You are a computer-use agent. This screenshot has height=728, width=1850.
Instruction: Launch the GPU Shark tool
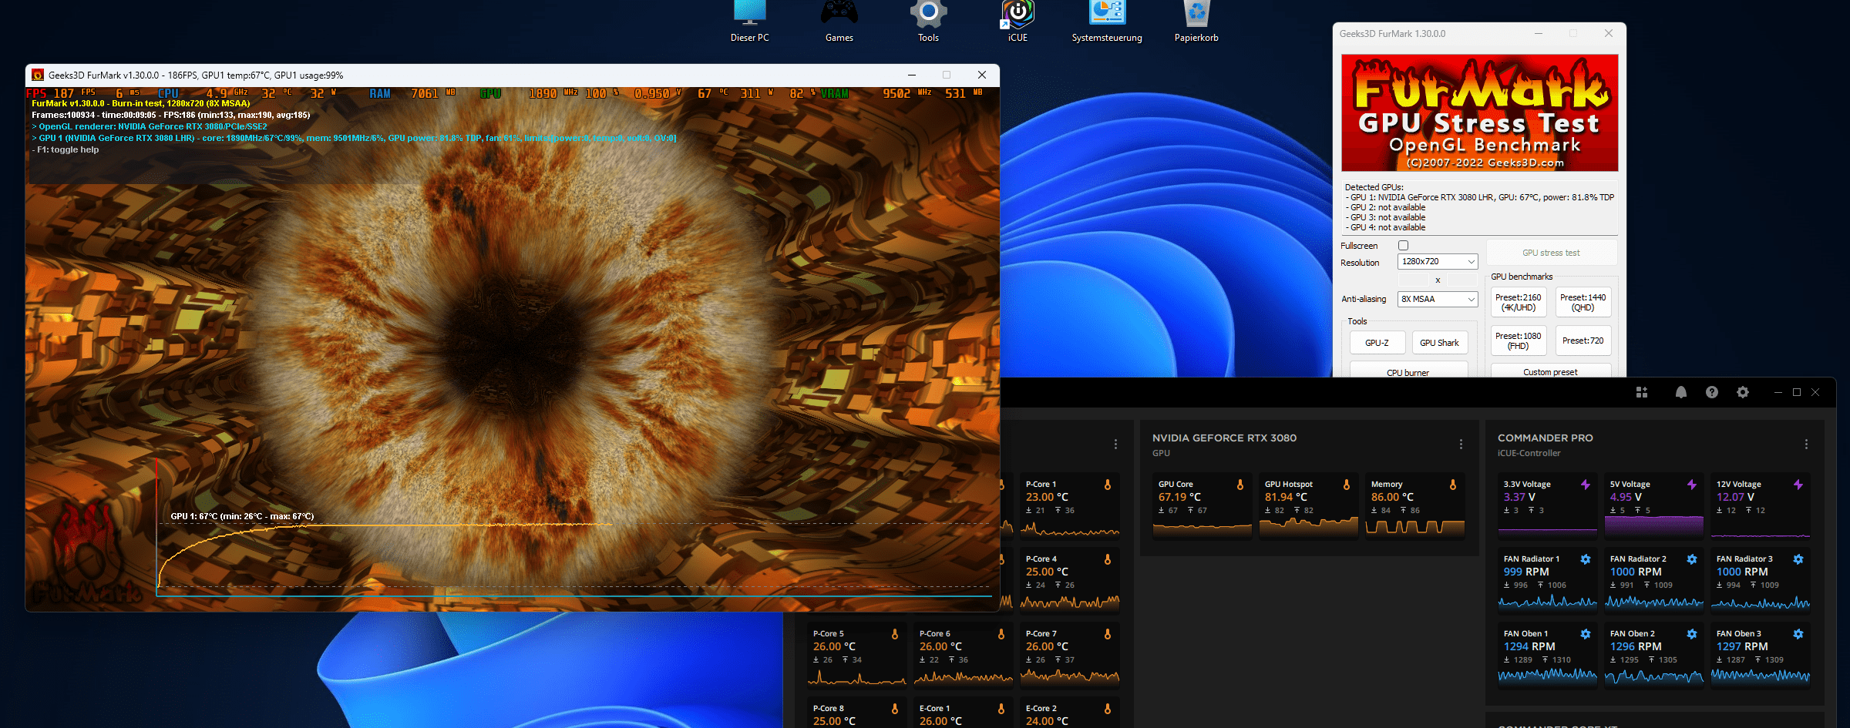click(x=1439, y=343)
